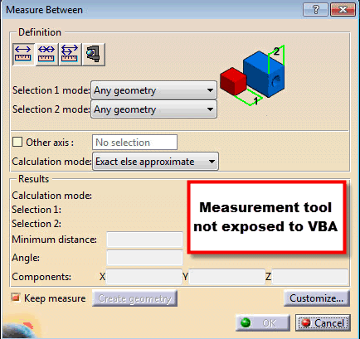Screen dimensions: 360x339
Task: Select the Measure Between in fan mode icon
Action: click(x=70, y=54)
